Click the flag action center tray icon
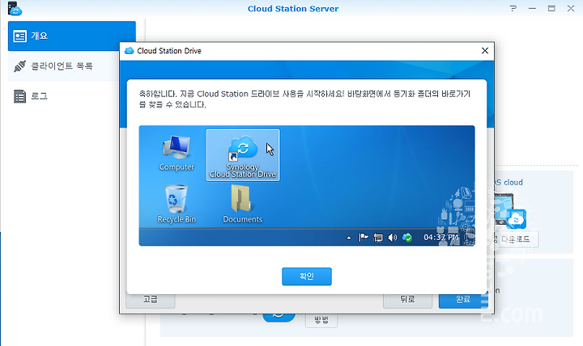This screenshot has height=346, width=583. 363,238
